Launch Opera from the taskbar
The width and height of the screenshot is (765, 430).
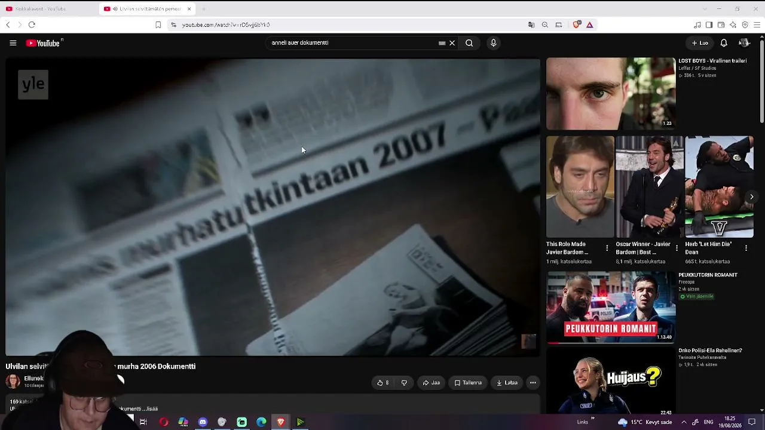coord(164,422)
